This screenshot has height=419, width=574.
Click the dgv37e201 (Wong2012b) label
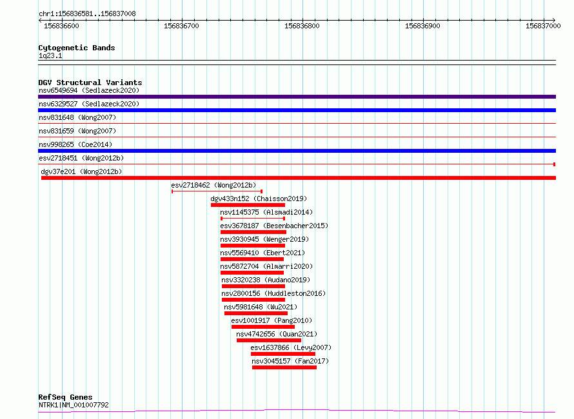coord(81,171)
